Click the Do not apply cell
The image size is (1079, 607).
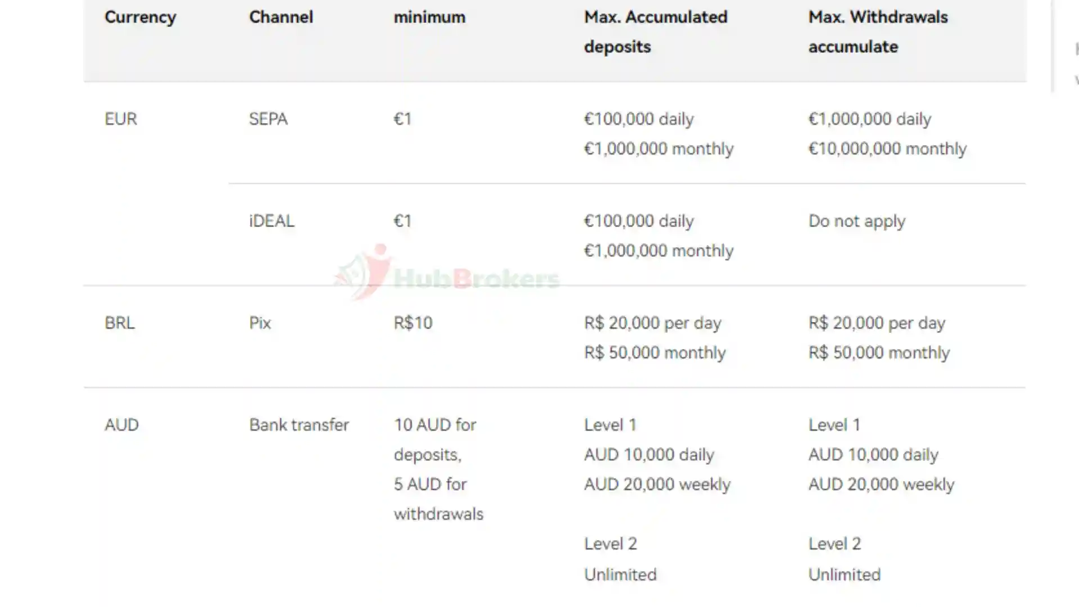(x=856, y=221)
